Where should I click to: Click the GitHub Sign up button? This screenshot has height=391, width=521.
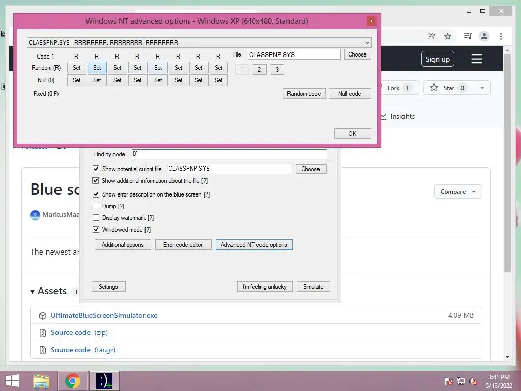tap(438, 59)
